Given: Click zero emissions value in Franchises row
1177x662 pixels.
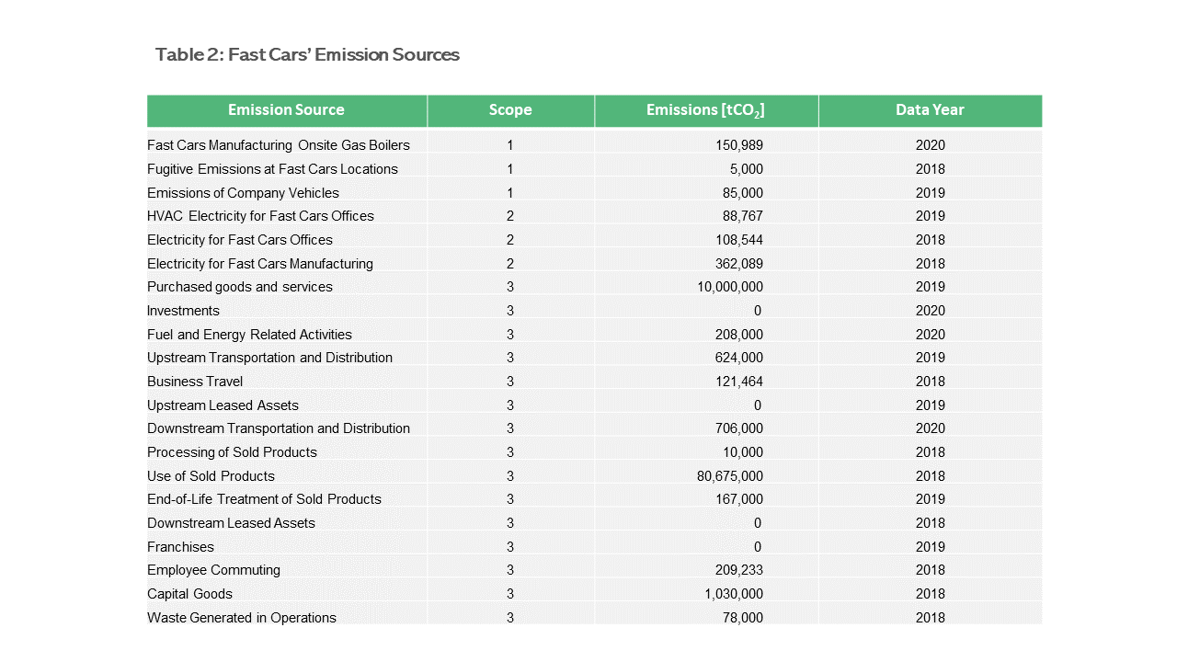Looking at the screenshot, I should pyautogui.click(x=758, y=547).
